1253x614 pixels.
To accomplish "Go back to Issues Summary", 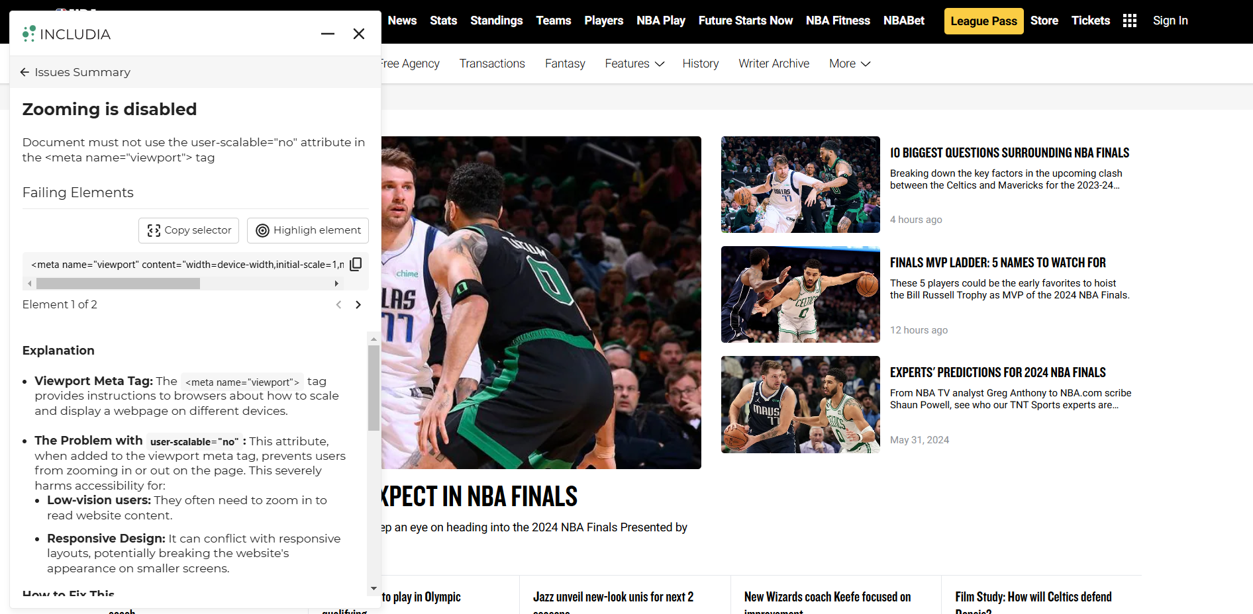I will [75, 72].
